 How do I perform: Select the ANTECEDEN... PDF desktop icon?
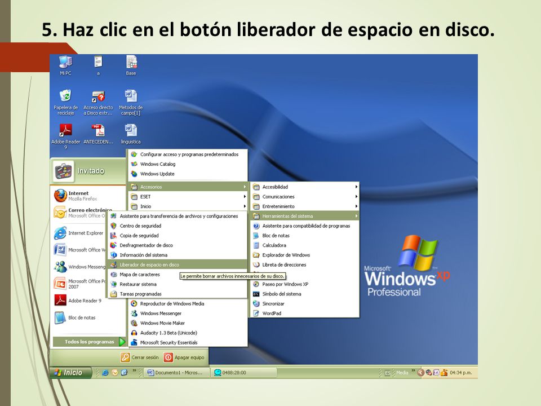click(98, 134)
